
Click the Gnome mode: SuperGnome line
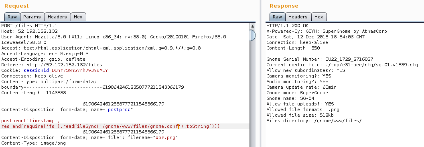297,93
